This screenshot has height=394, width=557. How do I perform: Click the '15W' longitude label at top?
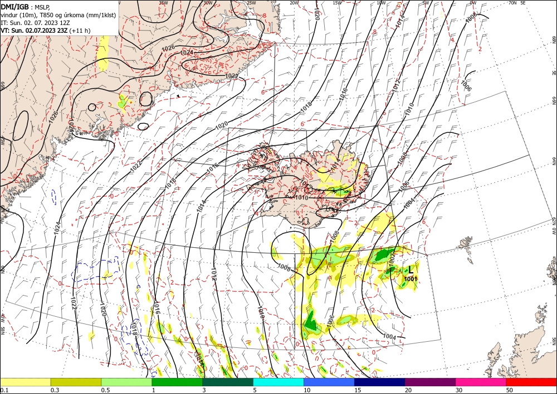[x=337, y=3]
